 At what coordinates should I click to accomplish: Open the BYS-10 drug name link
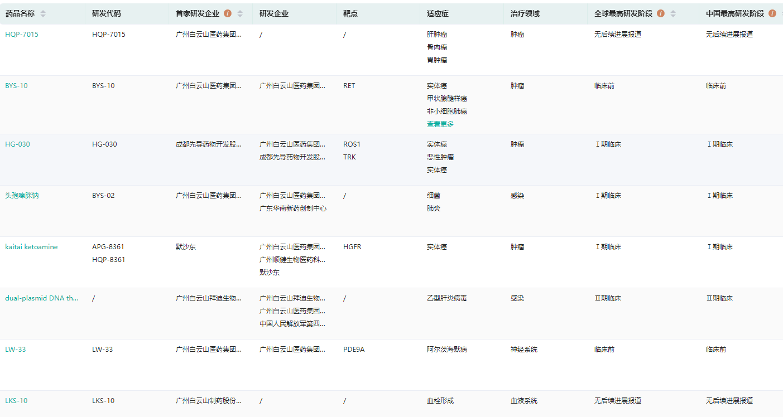16,86
